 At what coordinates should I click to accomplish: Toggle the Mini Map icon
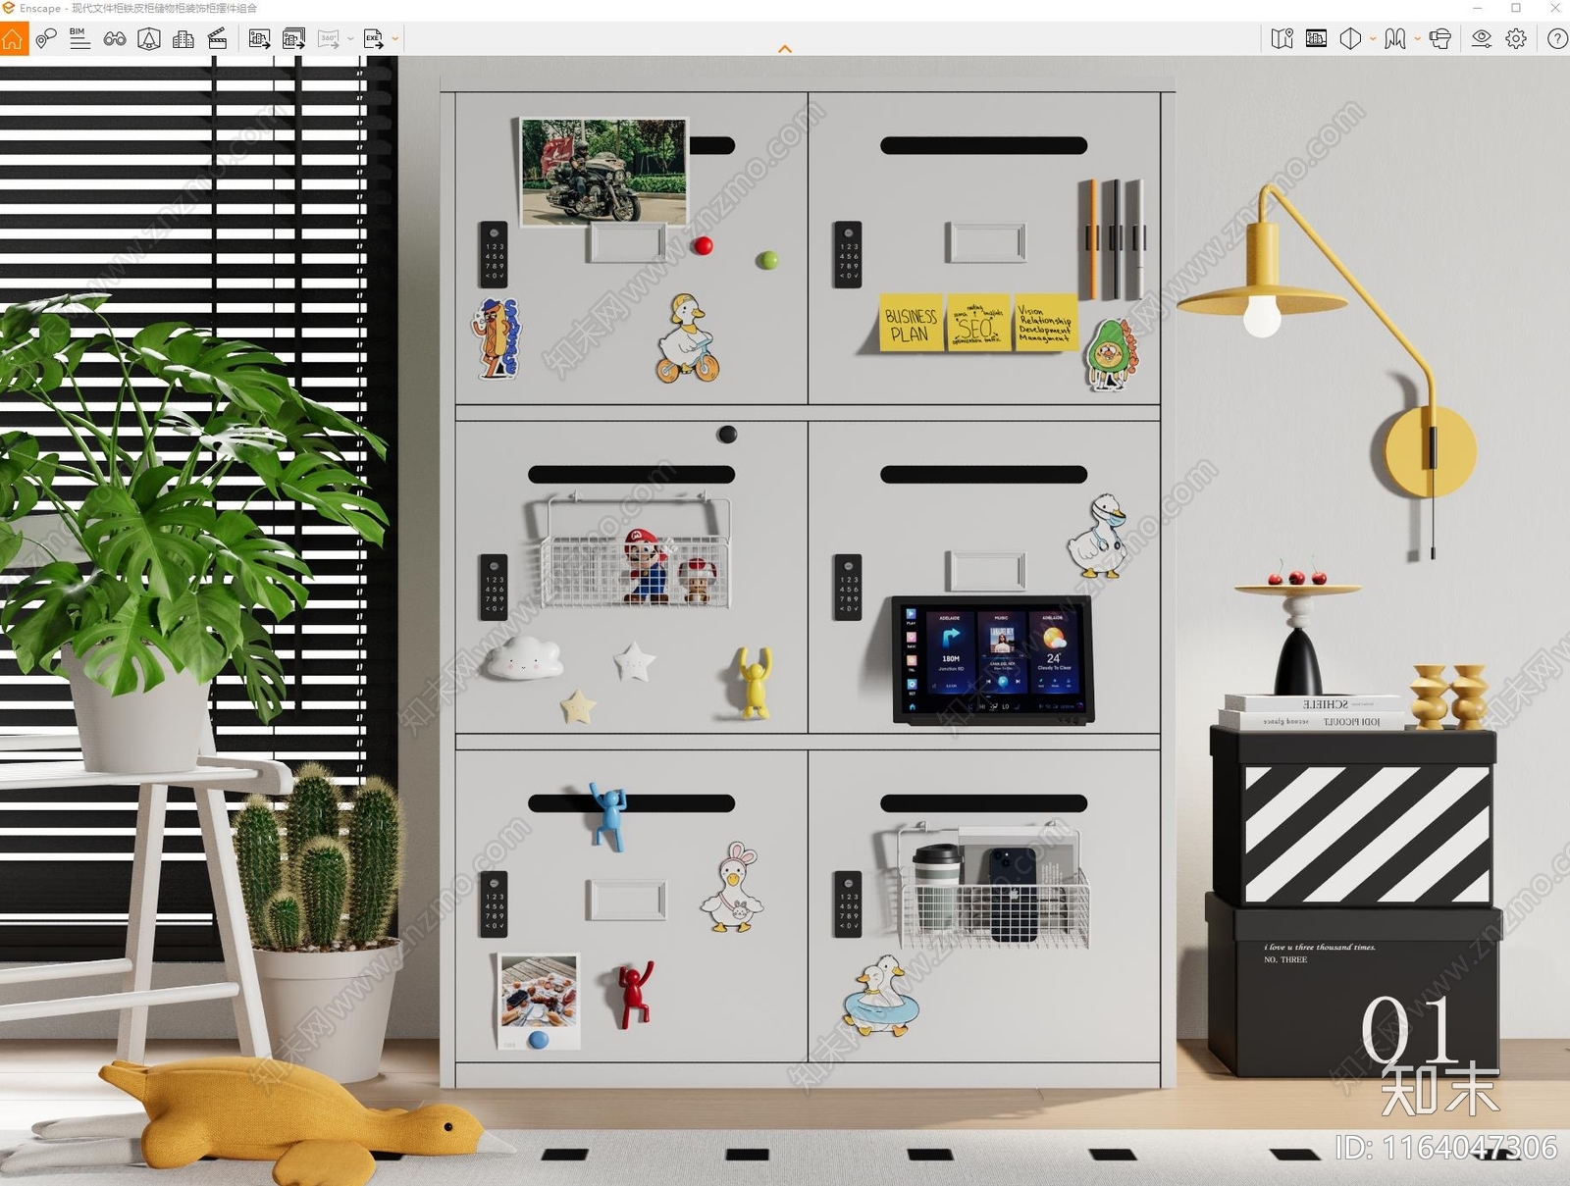(x=1282, y=39)
